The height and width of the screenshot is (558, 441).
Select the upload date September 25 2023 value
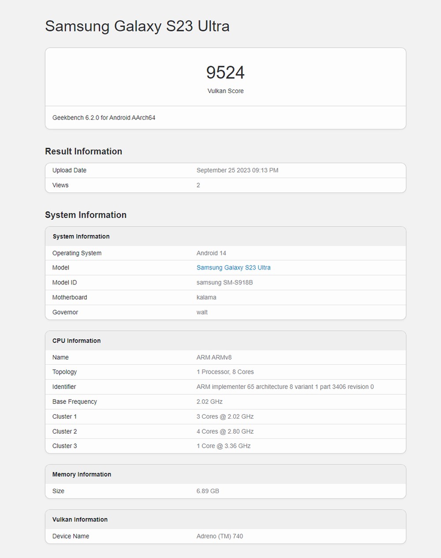pos(237,170)
